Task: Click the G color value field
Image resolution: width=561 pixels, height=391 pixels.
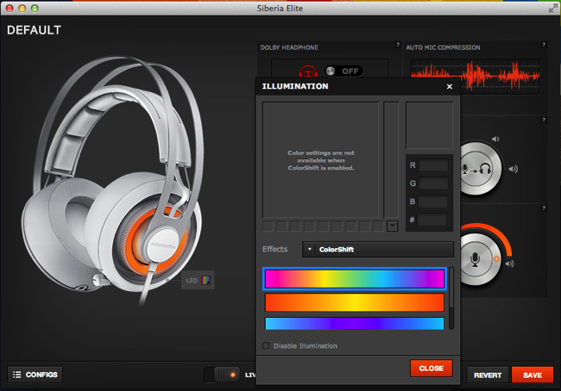Action: [x=433, y=183]
